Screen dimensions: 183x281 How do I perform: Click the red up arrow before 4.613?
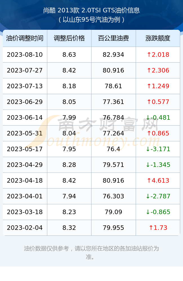pyautogui.click(x=149, y=180)
